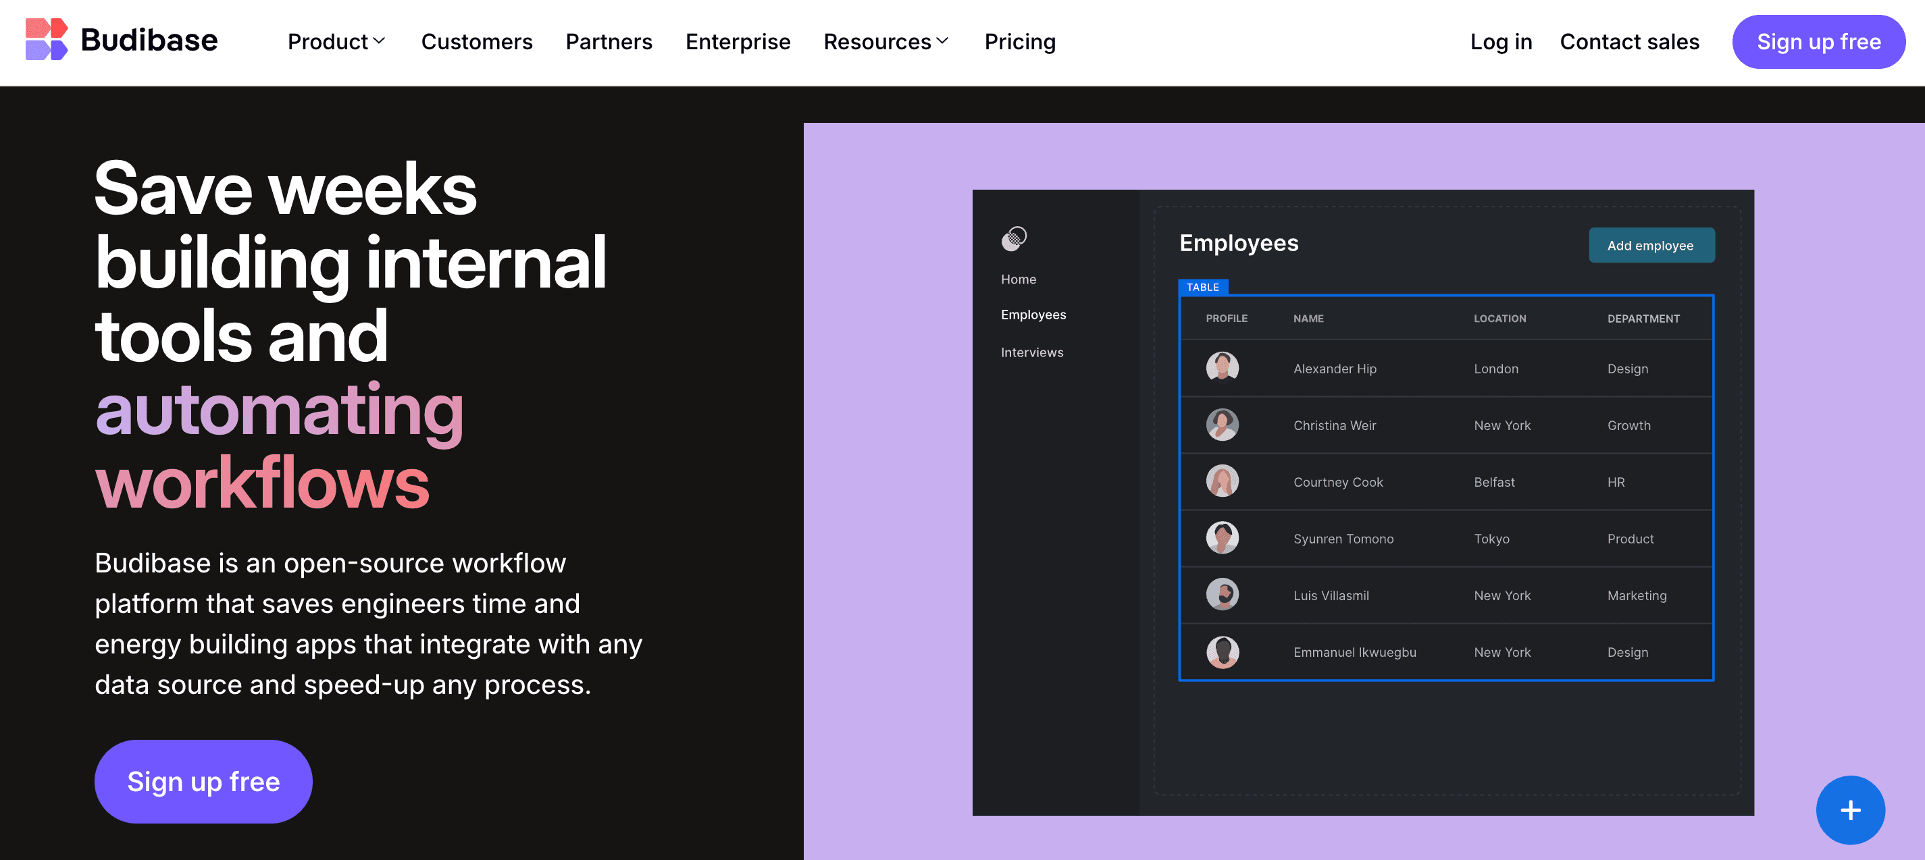Click the app logo in demo sidebar
The width and height of the screenshot is (1925, 860).
[1014, 238]
